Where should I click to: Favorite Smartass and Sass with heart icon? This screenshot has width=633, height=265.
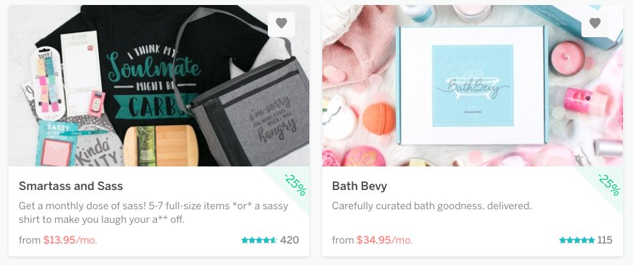click(281, 24)
